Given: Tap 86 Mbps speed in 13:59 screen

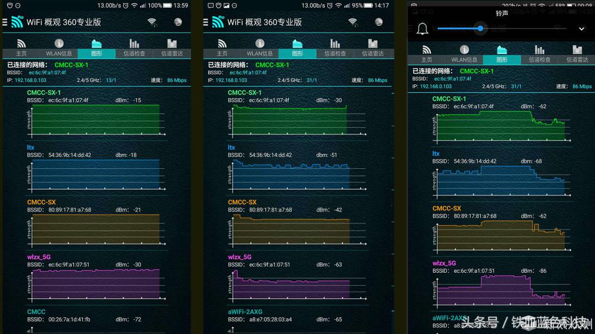Looking at the screenshot, I should (x=177, y=80).
